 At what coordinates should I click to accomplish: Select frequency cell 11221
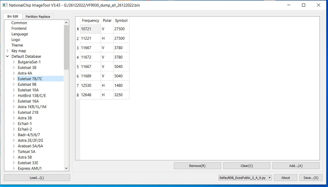(x=90, y=38)
